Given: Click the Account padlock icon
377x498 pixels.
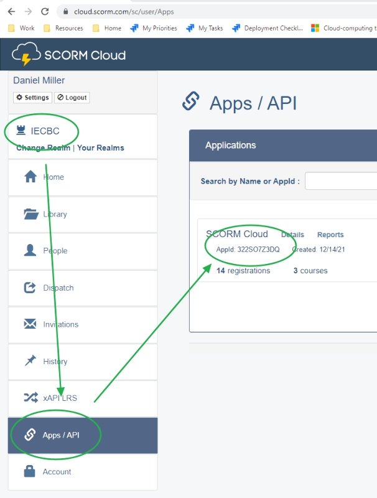Looking at the screenshot, I should (30, 472).
